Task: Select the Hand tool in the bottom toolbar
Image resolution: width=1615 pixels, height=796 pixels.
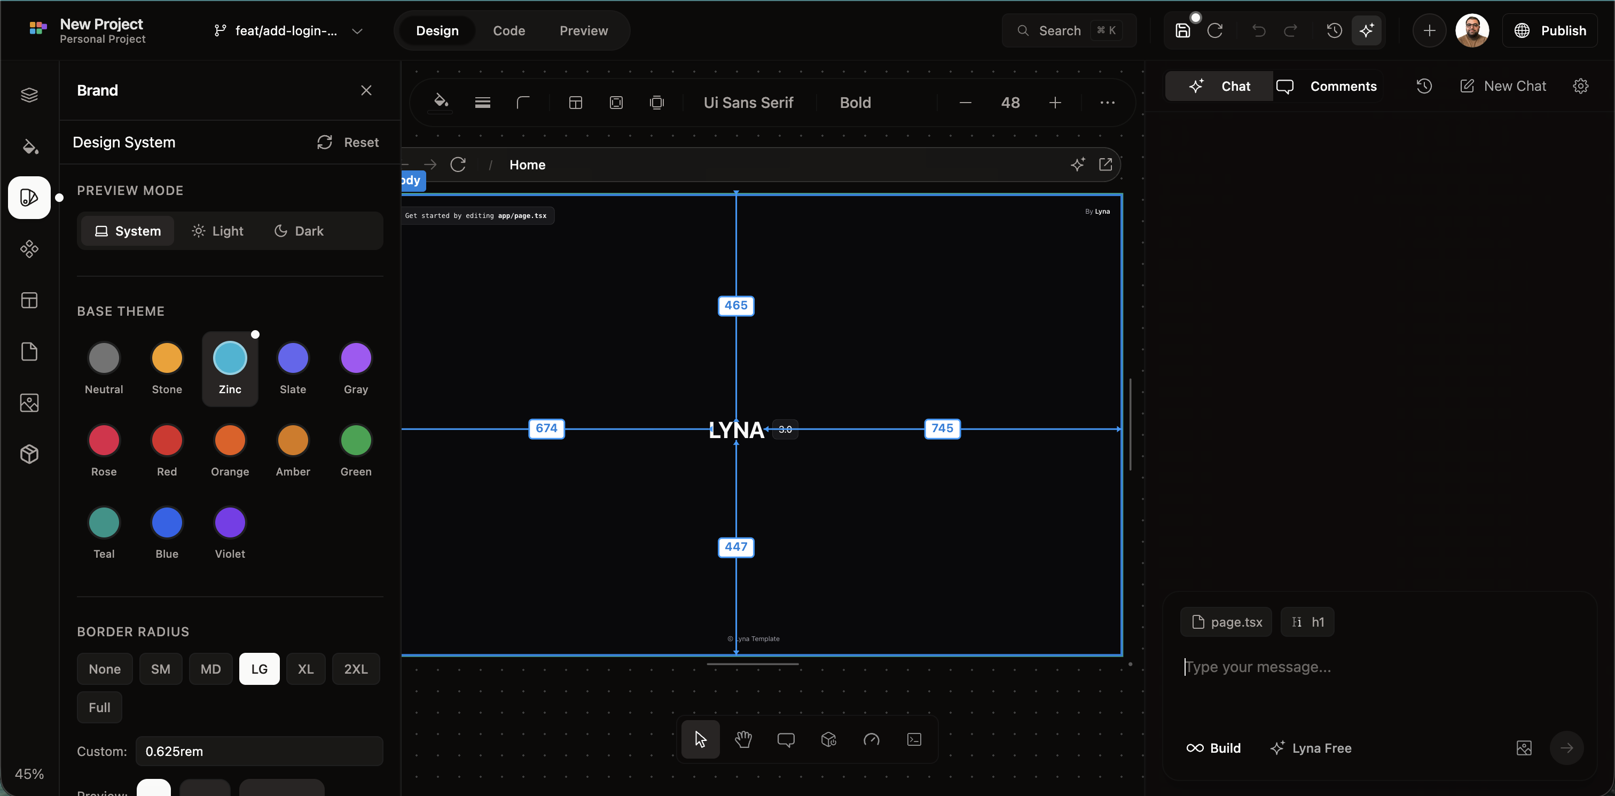Action: (x=743, y=739)
